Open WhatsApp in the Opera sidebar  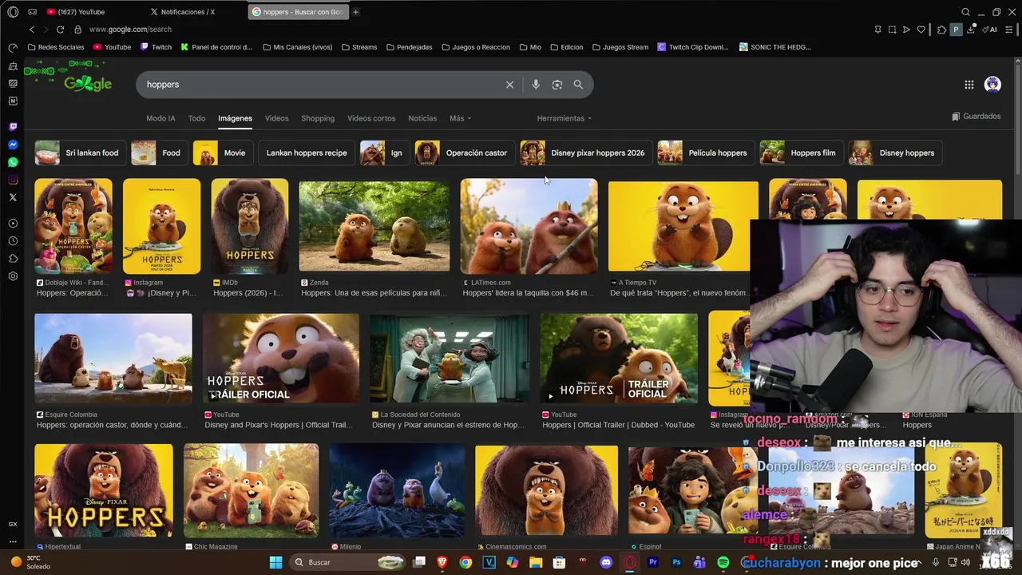13,162
